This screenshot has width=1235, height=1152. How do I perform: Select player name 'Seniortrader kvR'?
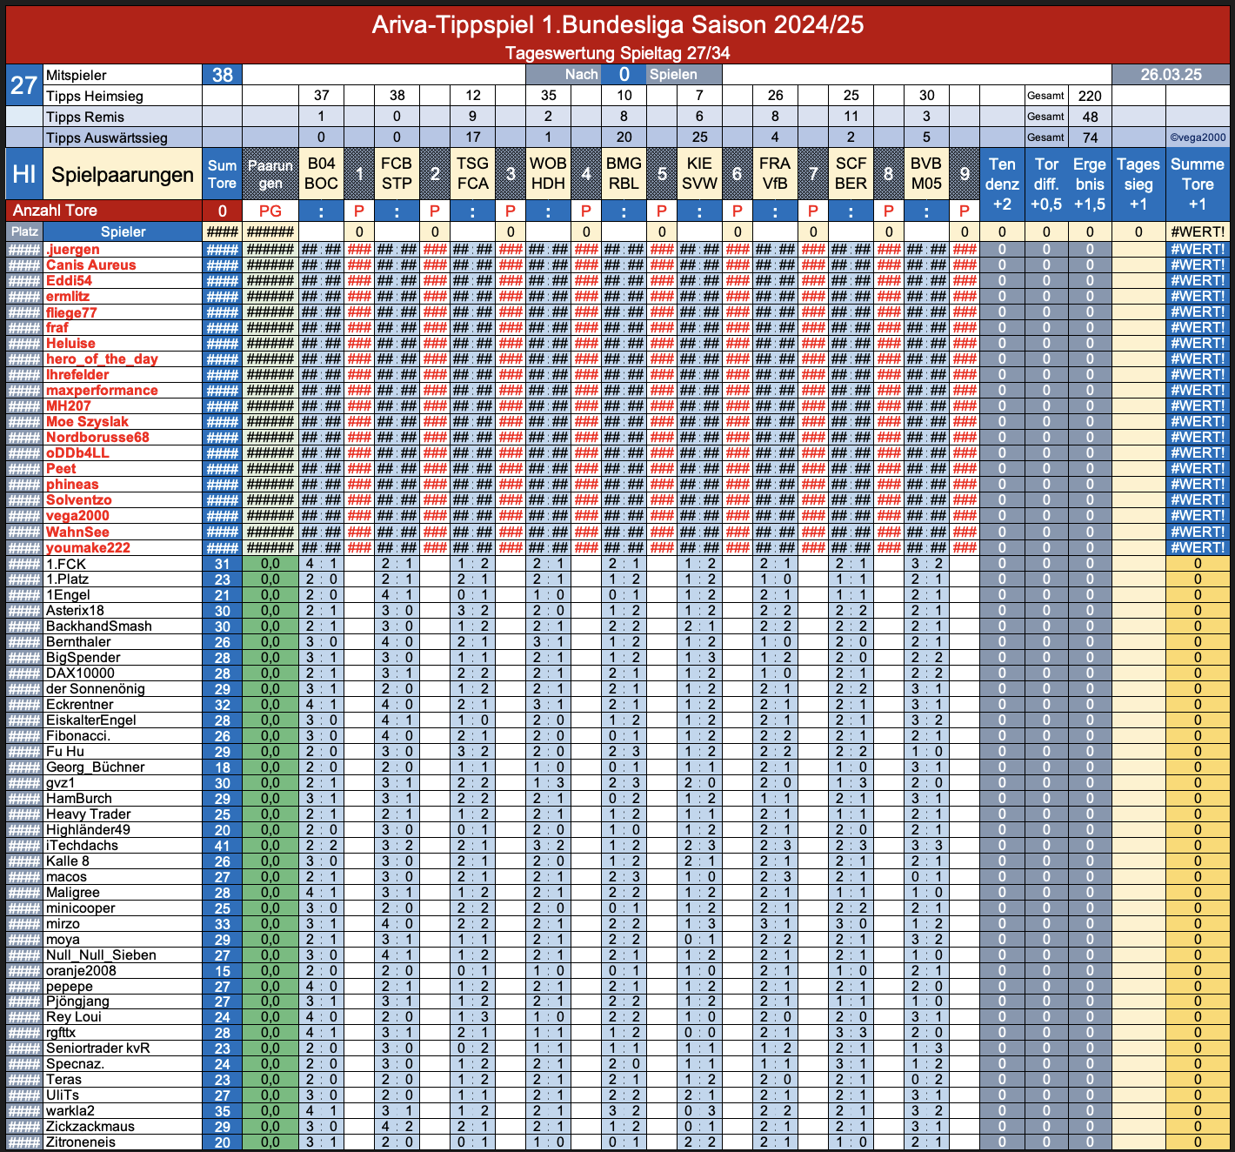click(x=97, y=1048)
